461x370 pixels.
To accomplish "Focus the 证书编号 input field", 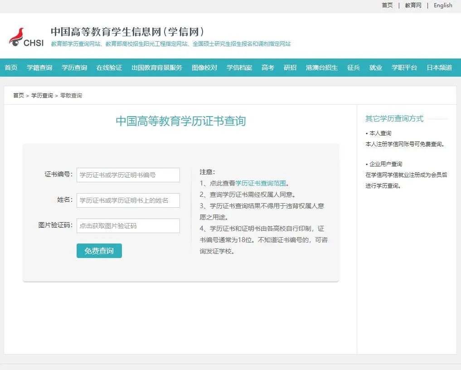I will [x=128, y=175].
